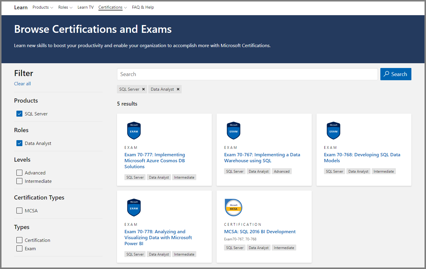Click the MCSA certification badge icon
The width and height of the screenshot is (426, 269).
[234, 208]
